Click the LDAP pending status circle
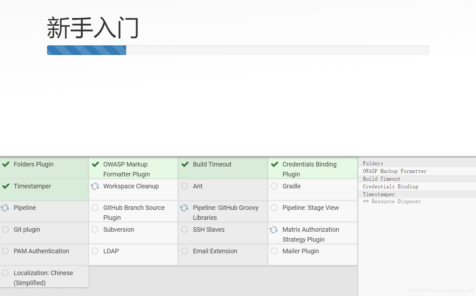The width and height of the screenshot is (476, 296). click(x=95, y=251)
